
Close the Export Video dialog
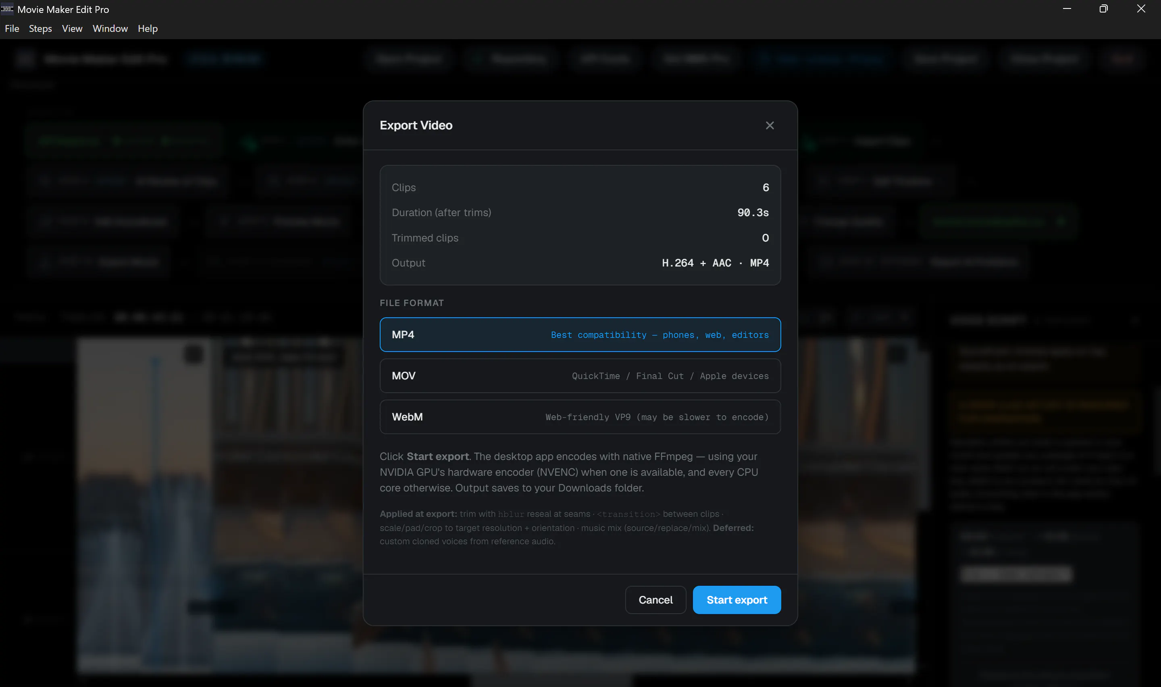(770, 125)
